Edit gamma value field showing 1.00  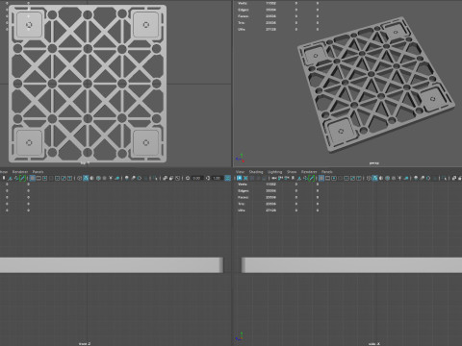(x=217, y=178)
